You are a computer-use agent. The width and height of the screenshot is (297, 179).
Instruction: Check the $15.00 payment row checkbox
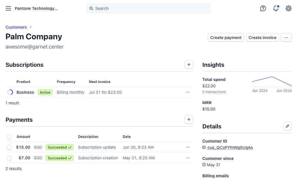[9, 147]
